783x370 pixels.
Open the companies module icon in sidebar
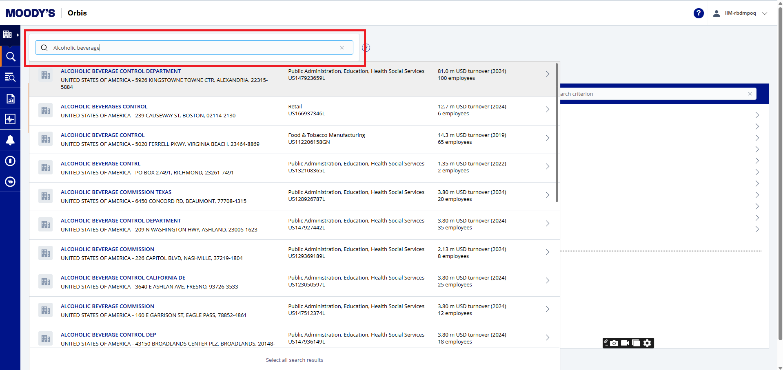coord(8,35)
